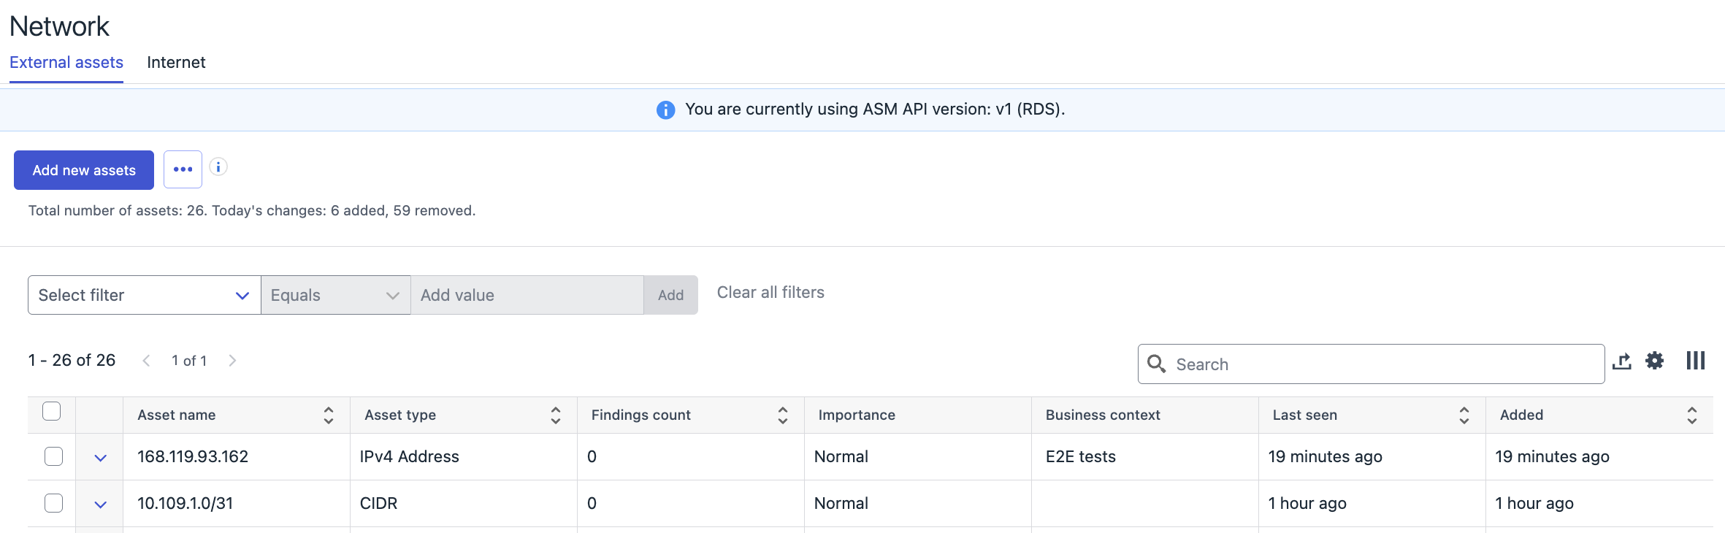Toggle the select-all header checkbox
This screenshot has width=1725, height=533.
52,412
